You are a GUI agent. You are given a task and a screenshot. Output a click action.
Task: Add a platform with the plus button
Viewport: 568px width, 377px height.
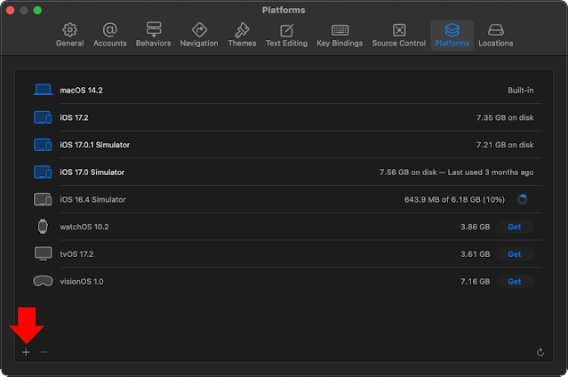click(x=26, y=352)
